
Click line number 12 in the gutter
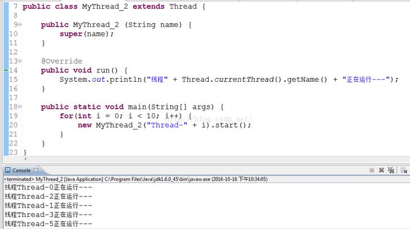pos(13,52)
